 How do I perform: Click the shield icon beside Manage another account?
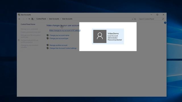[x=47, y=45]
